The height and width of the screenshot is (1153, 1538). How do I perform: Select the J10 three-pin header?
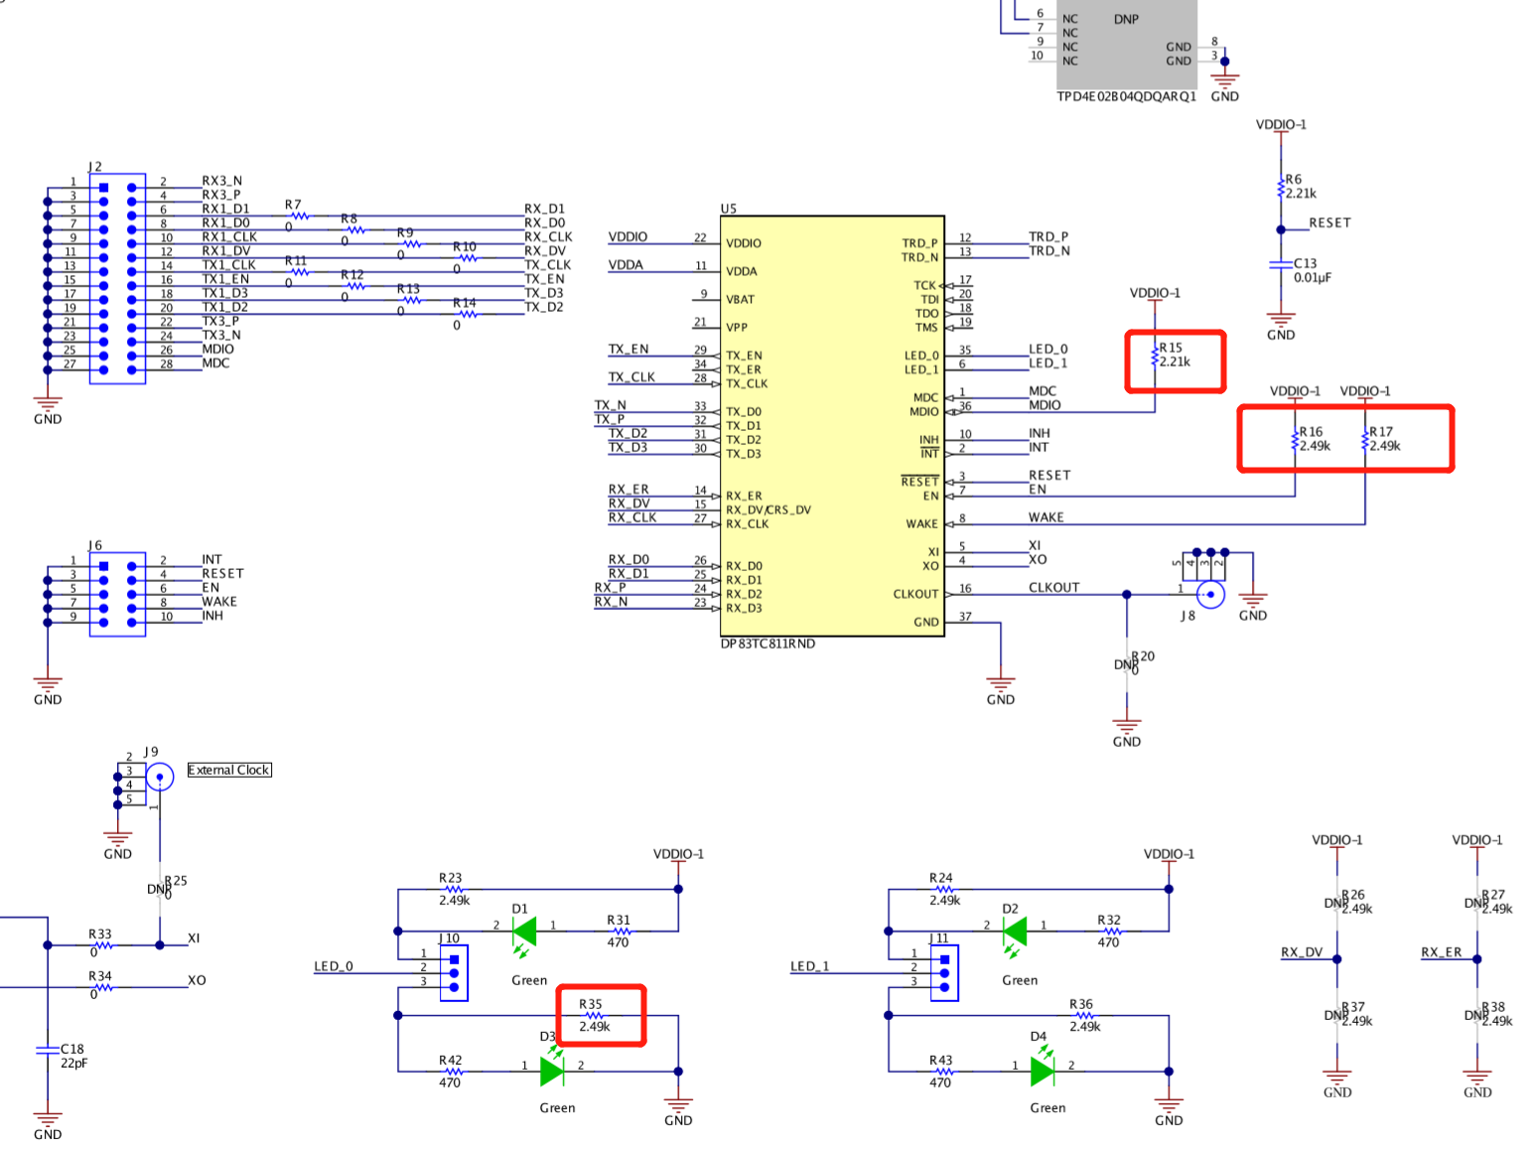tap(454, 973)
